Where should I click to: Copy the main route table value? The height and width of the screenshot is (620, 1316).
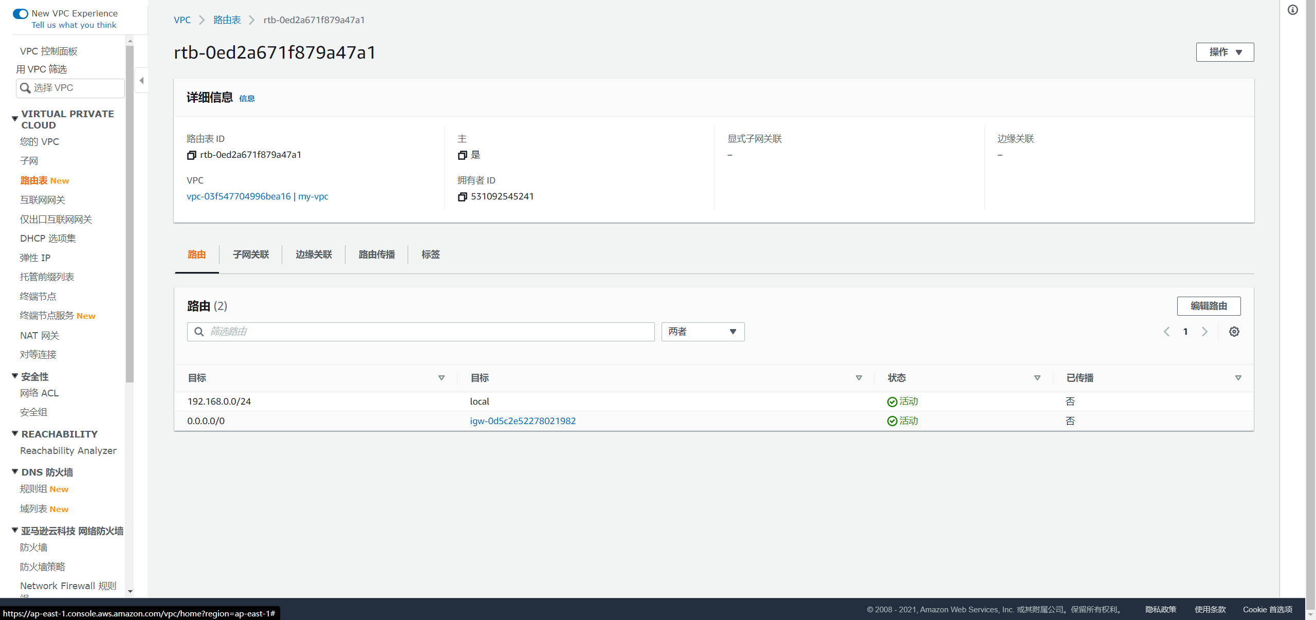click(462, 155)
